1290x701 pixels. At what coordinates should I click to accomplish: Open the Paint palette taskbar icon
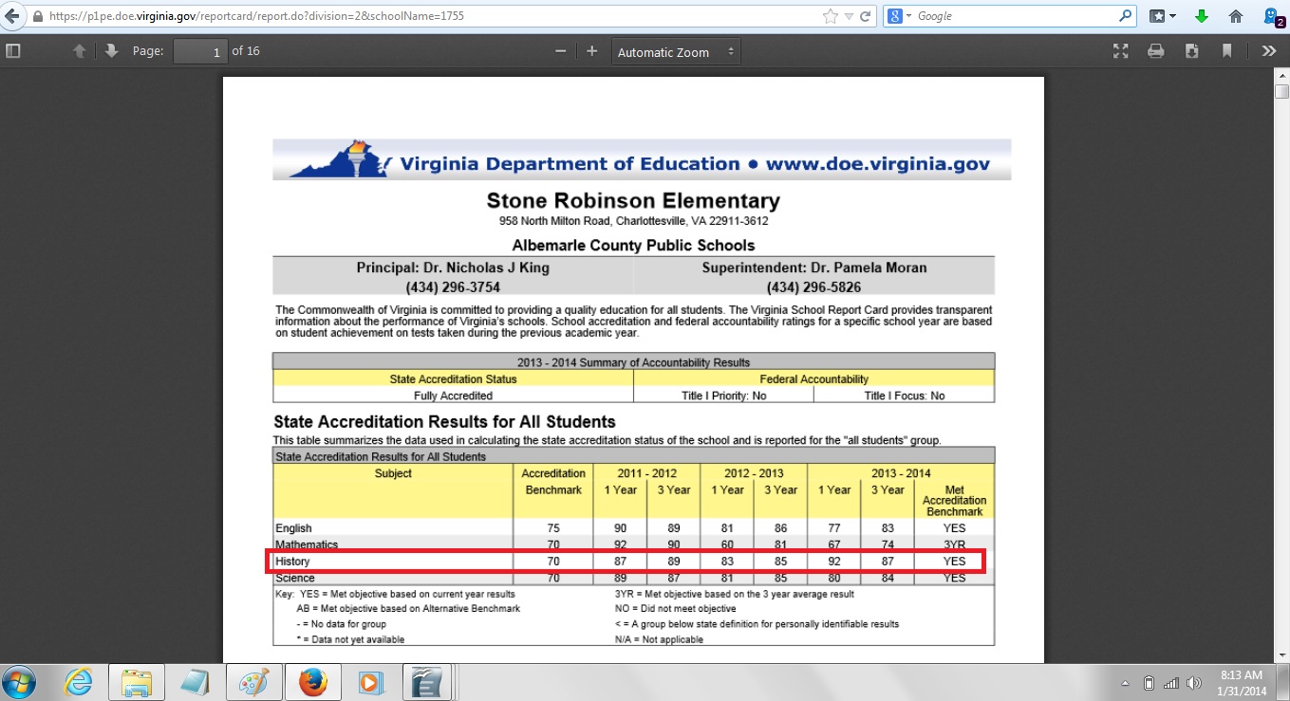252,682
